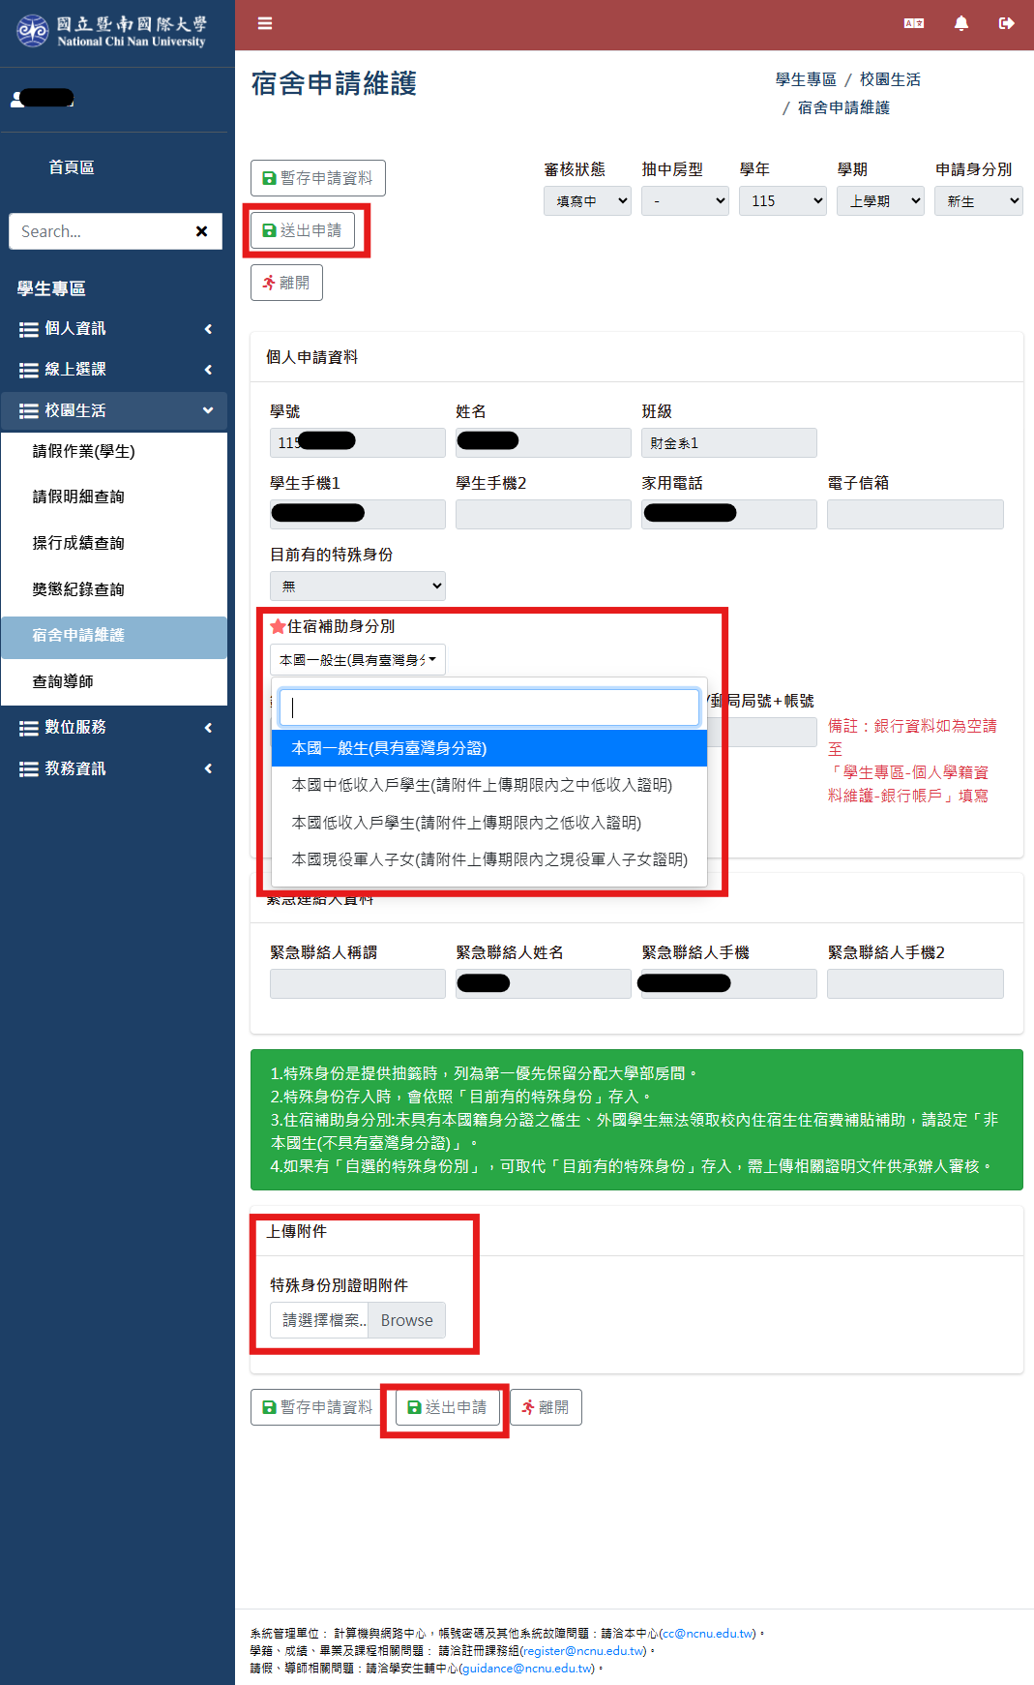Click bottom 送出申請 button
Screen dimensions: 1034x1685
448,1407
